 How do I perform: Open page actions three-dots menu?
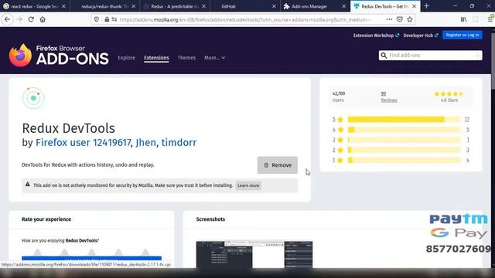[389, 19]
